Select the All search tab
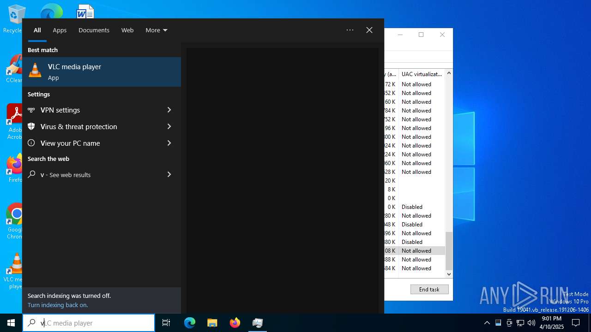Viewport: 591px width, 332px height. point(37,30)
